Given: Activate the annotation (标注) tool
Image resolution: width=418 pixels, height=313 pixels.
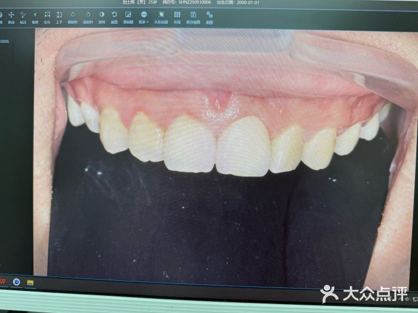Looking at the screenshot, I should click(23, 17).
